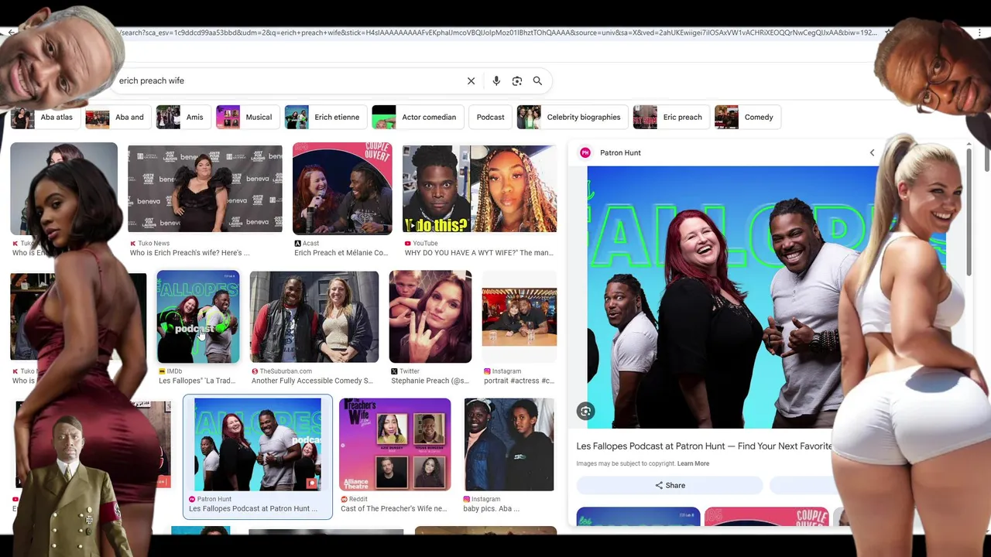991x557 pixels.
Task: Open Acast Couple Ouvert thumbnail
Action: pyautogui.click(x=342, y=188)
